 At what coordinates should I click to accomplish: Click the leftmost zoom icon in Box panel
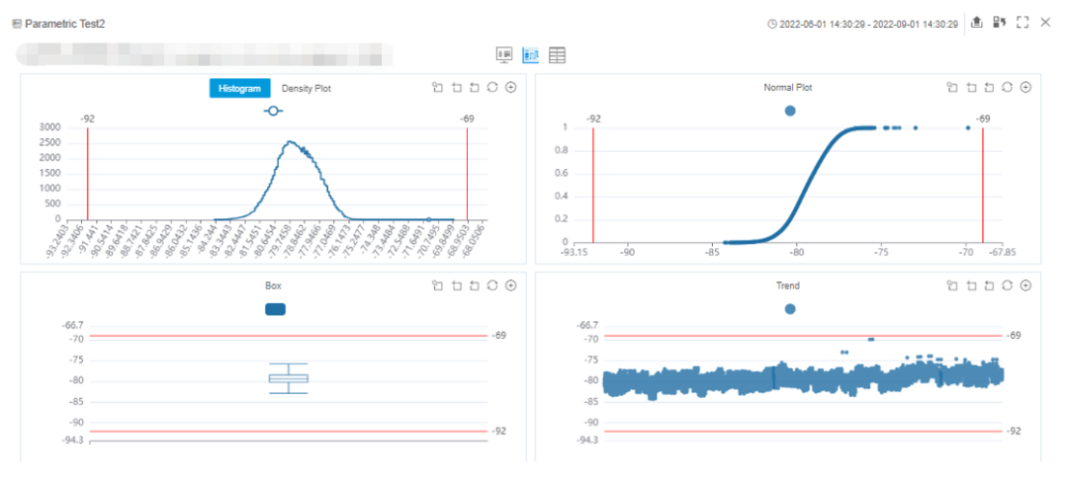tap(437, 285)
